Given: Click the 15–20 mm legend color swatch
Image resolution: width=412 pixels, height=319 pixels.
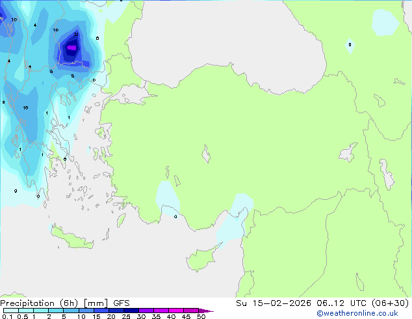Looking at the screenshot, I should 101,311.
